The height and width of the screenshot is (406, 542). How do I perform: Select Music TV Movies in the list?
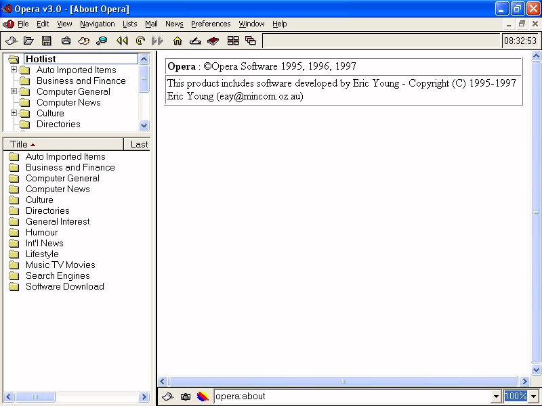coord(60,265)
